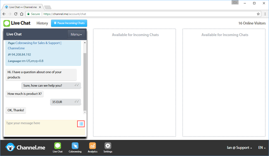Reload the page in browser
This screenshot has height=156, width=269.
pyautogui.click(x=16, y=14)
